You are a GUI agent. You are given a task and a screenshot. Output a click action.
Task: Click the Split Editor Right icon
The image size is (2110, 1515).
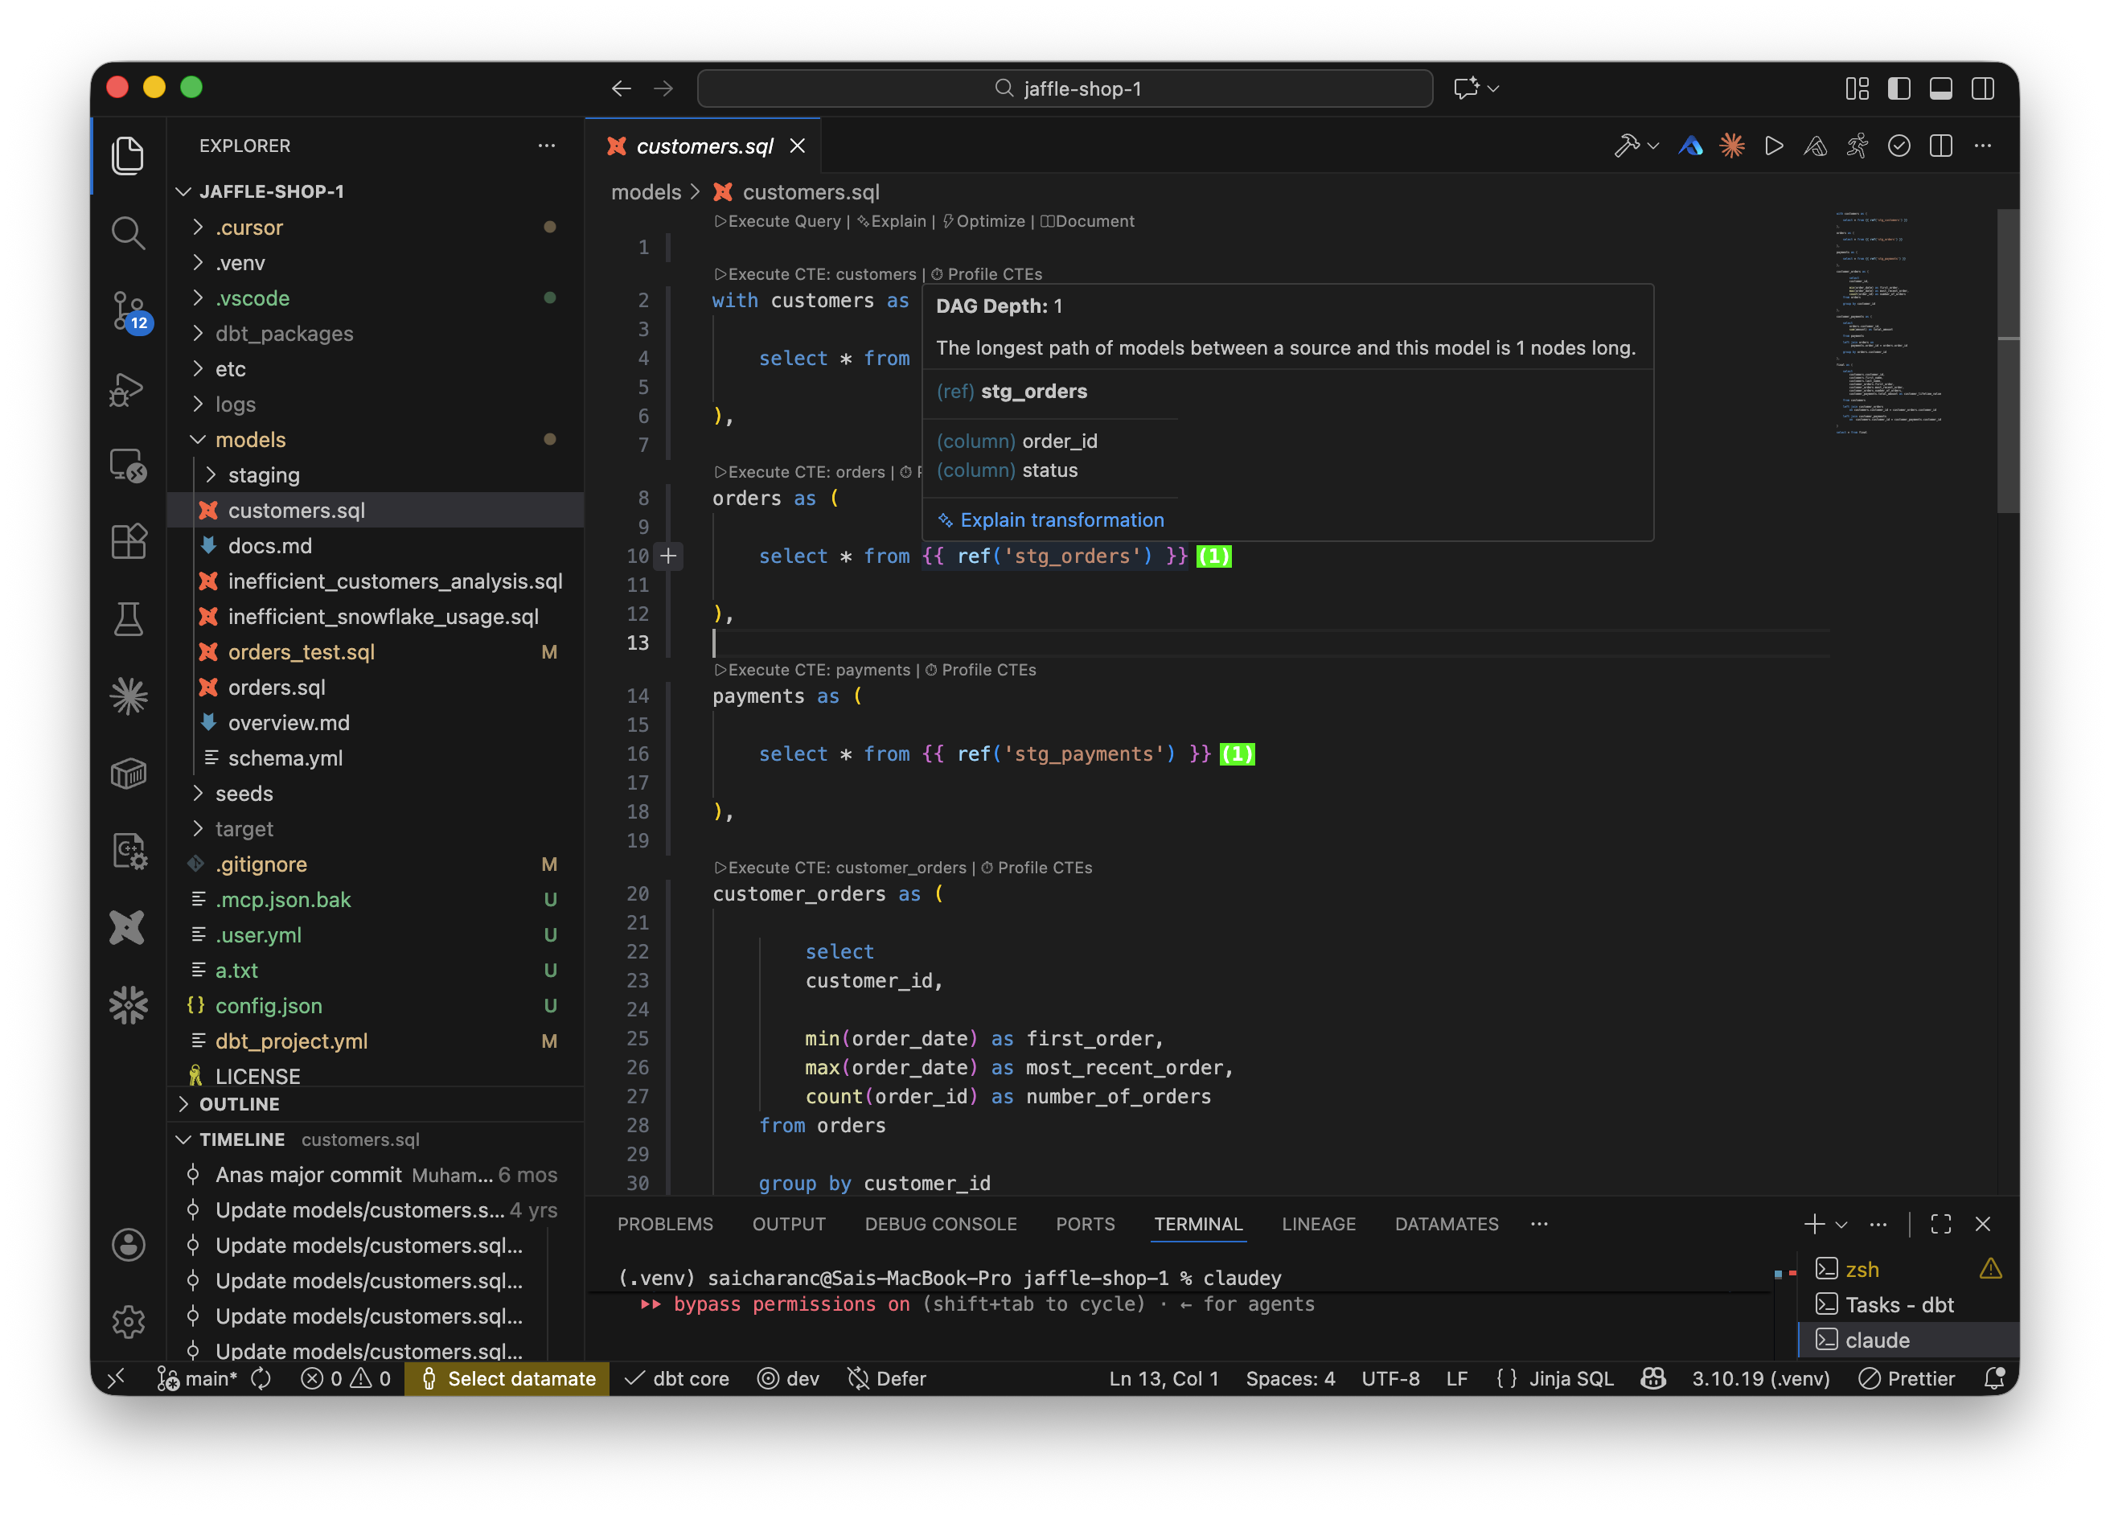pos(1940,146)
